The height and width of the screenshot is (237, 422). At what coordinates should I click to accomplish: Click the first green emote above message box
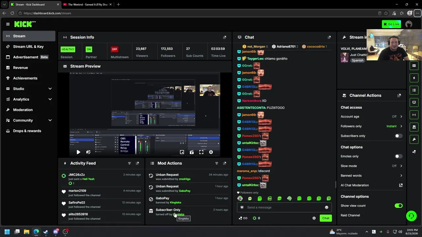pos(240,198)
